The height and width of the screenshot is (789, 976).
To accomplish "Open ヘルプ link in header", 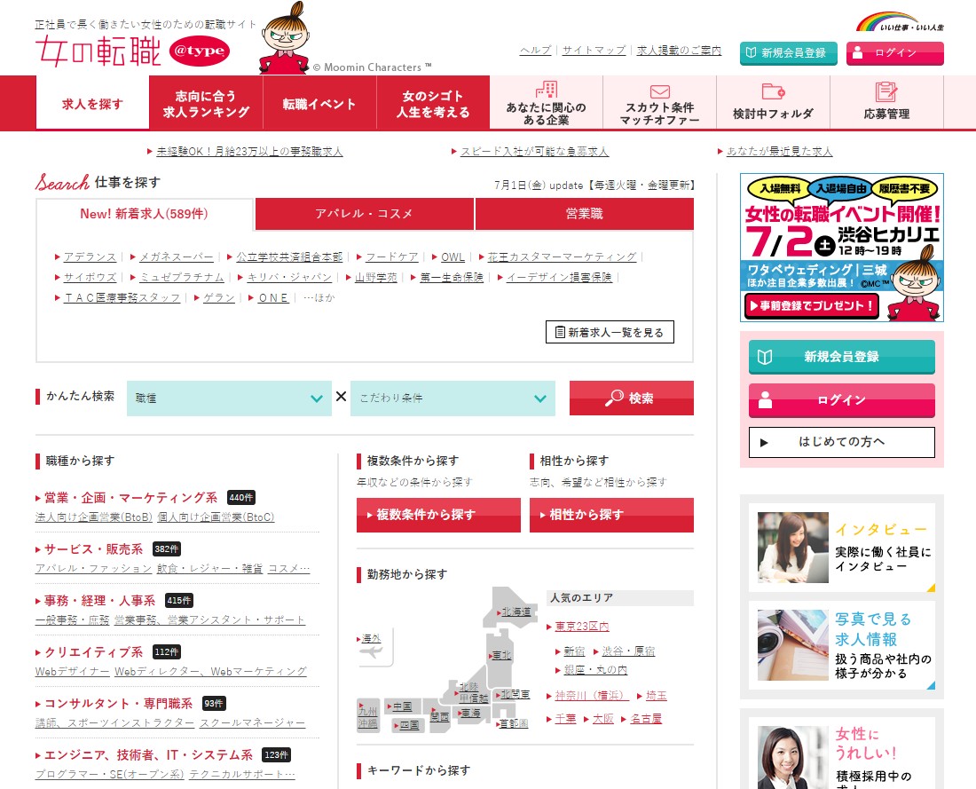I will coord(535,51).
